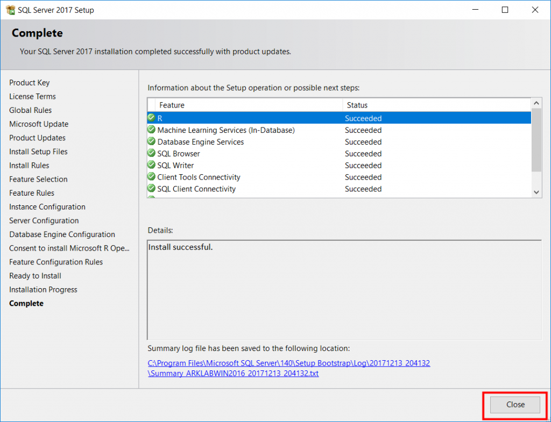551x422 pixels.
Task: Minimize the SQL Server Setup window
Action: pyautogui.click(x=476, y=10)
